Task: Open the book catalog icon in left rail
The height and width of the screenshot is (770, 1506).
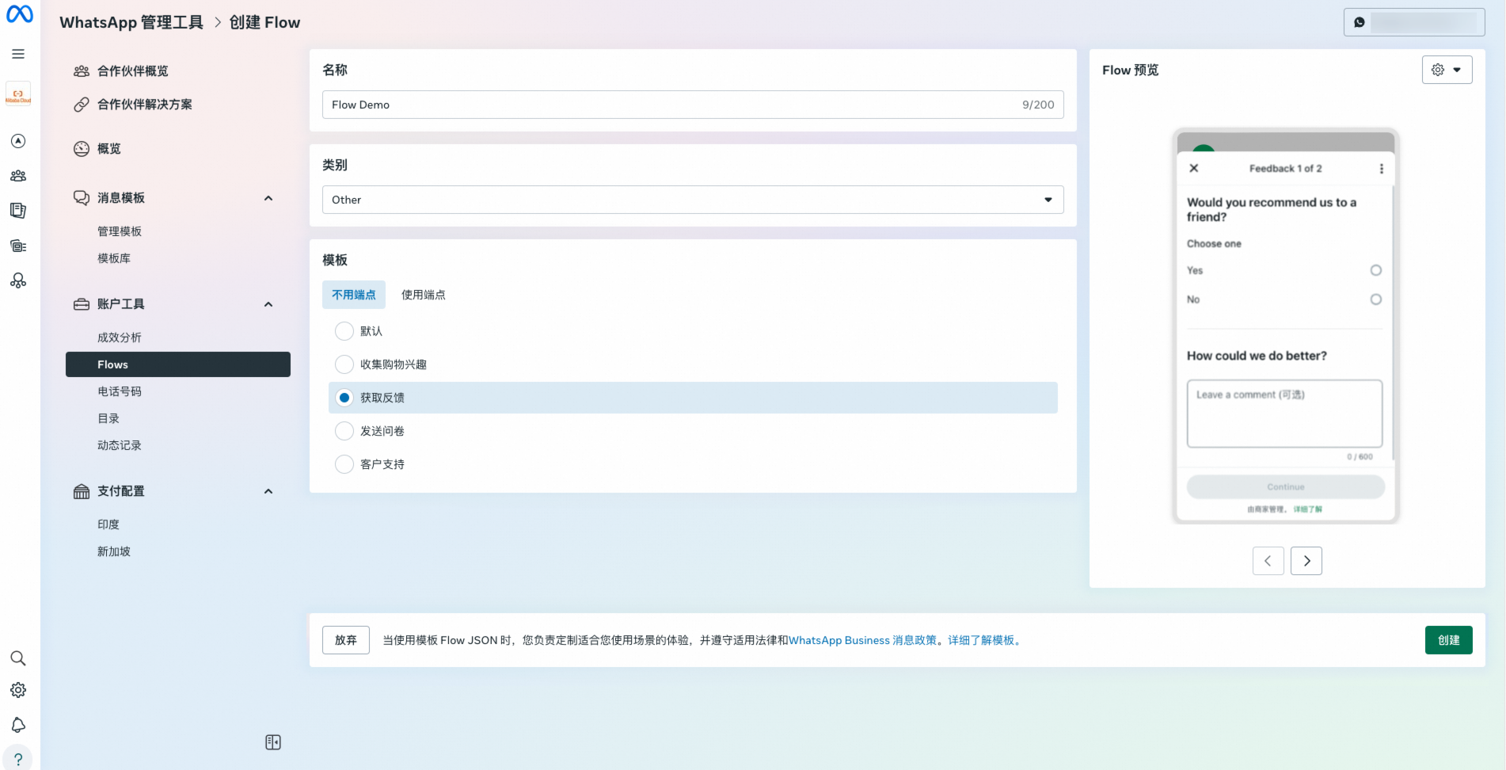Action: (x=18, y=211)
